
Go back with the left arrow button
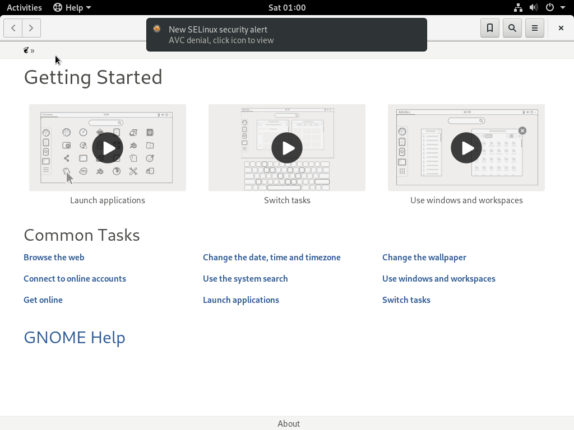13,28
